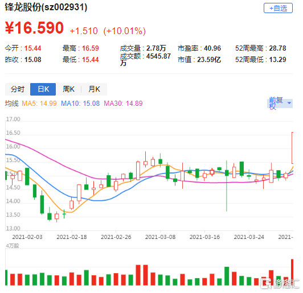
Task: Click the 成交量 value 2.78万
Action: 156,48
